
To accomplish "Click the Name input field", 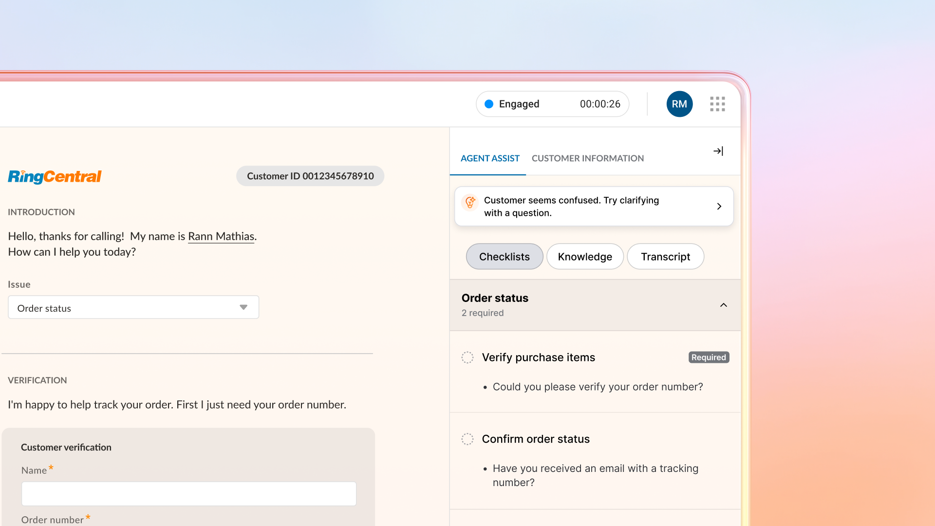I will [x=189, y=494].
